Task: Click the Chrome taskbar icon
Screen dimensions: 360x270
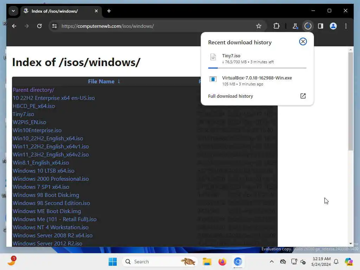Action: pos(238,262)
